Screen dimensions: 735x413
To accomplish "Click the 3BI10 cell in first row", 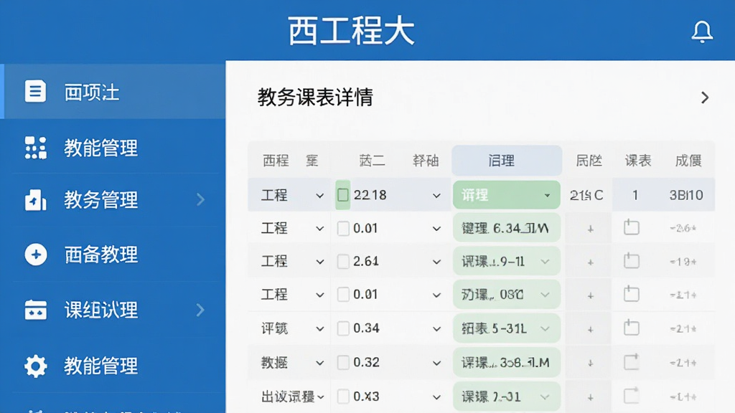I will 685,195.
